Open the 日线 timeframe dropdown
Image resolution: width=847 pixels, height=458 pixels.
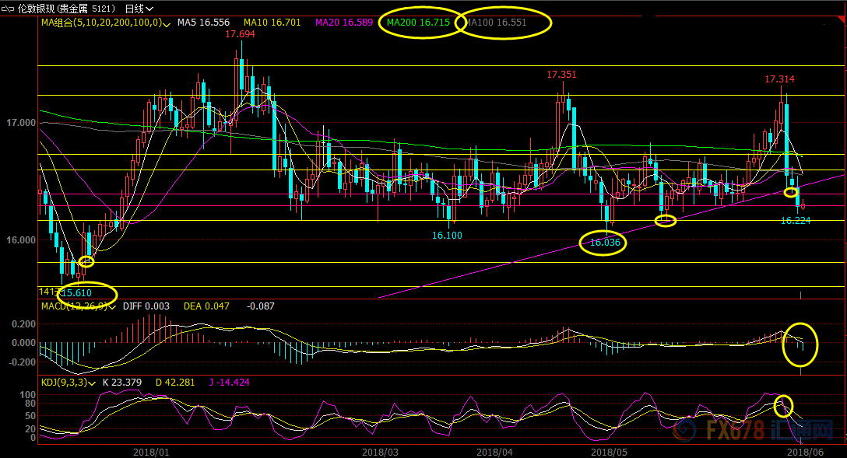coord(139,9)
